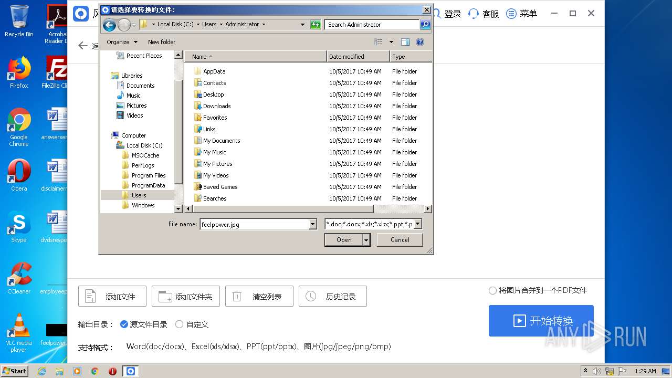Image resolution: width=672 pixels, height=378 pixels.
Task: Open the Firefox desktop icon
Action: point(19,73)
